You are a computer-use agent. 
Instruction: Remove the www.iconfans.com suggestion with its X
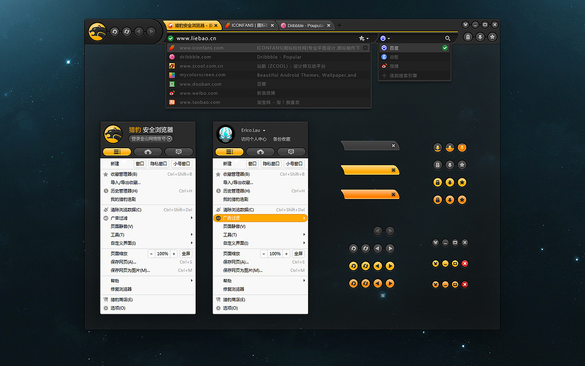365,48
